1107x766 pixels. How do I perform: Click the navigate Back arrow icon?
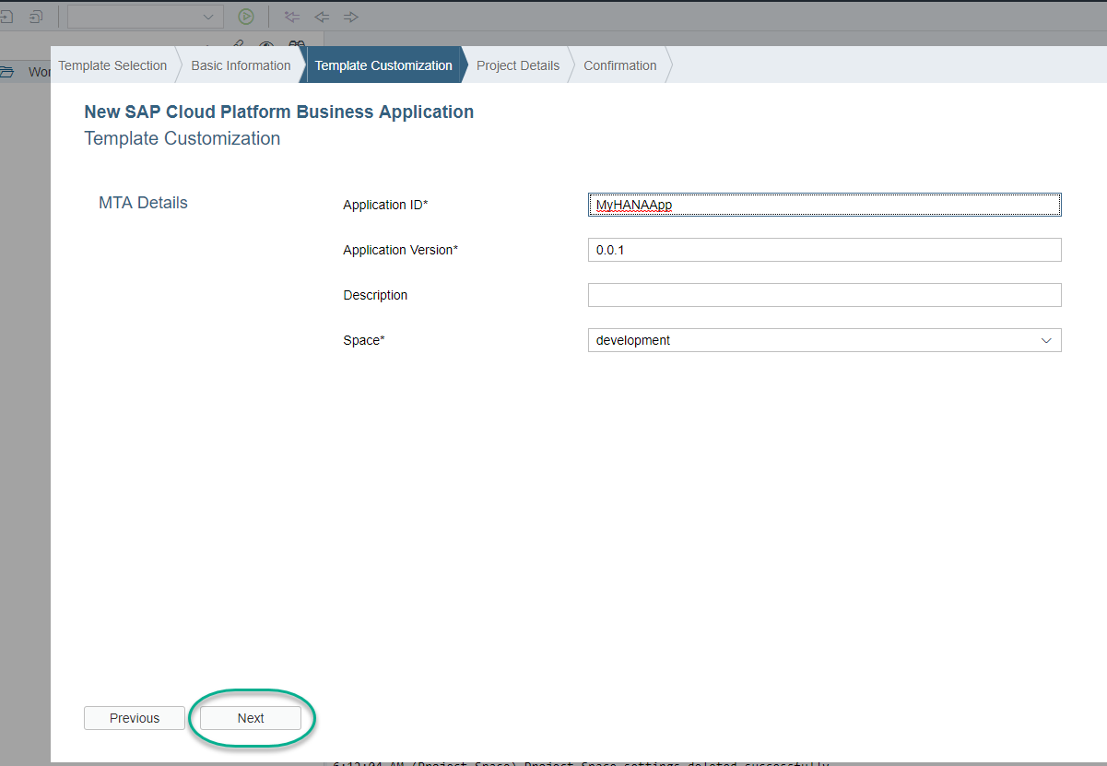pyautogui.click(x=322, y=17)
